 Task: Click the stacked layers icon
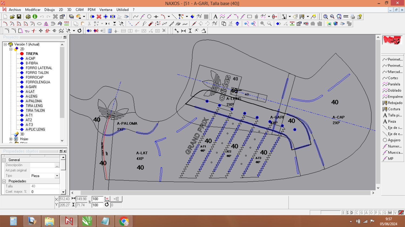71,16
